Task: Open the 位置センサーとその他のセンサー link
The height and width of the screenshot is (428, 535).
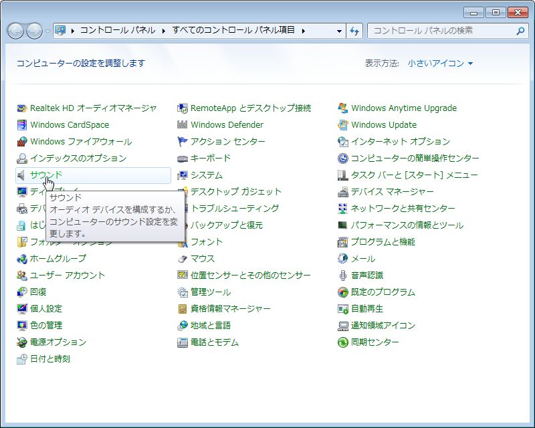Action: click(251, 276)
